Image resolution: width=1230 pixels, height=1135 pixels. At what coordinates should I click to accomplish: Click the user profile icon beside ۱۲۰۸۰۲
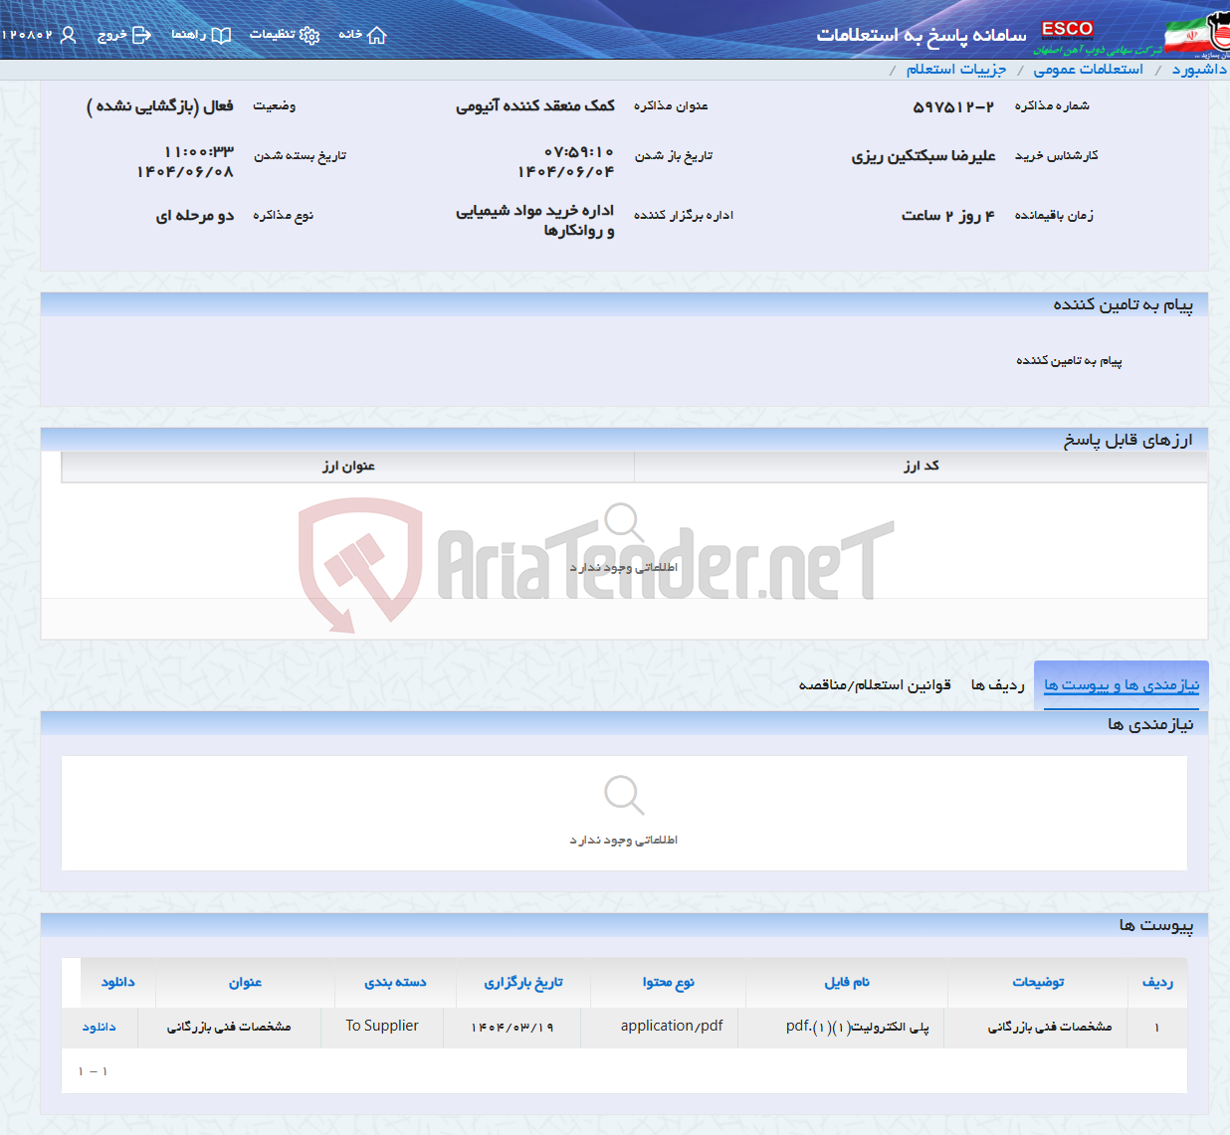68,34
